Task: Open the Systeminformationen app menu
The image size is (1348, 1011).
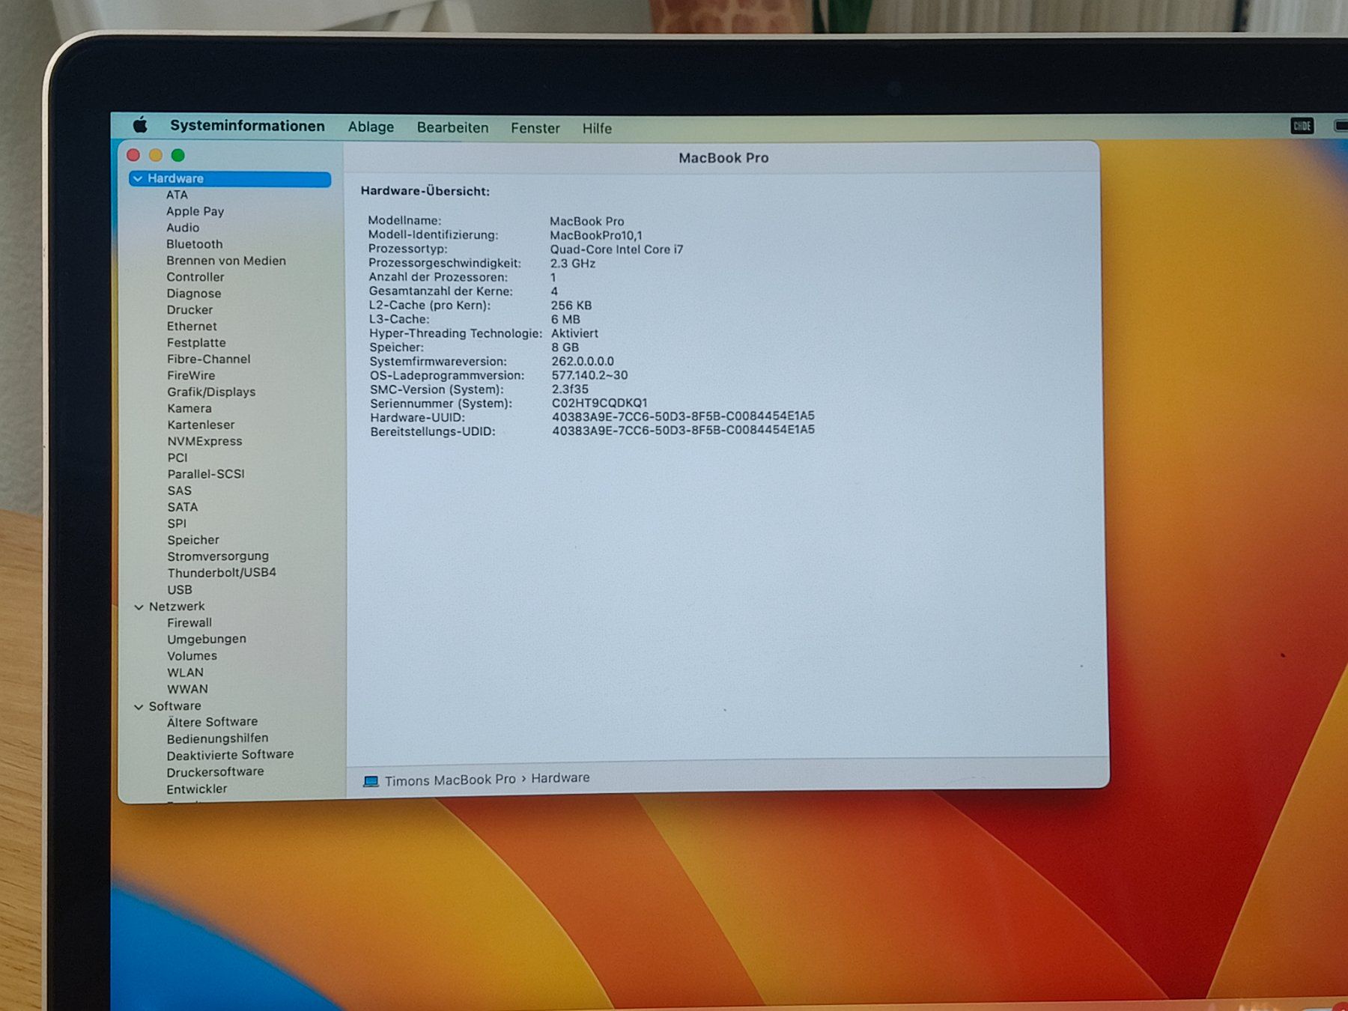Action: tap(247, 126)
